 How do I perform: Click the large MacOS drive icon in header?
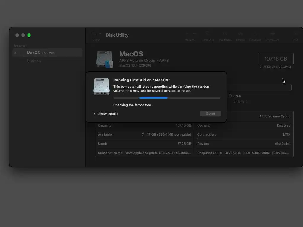coord(104,59)
